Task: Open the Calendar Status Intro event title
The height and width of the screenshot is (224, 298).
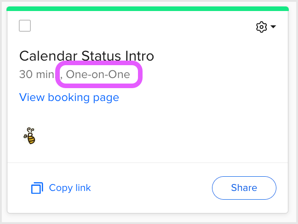Action: coord(86,56)
